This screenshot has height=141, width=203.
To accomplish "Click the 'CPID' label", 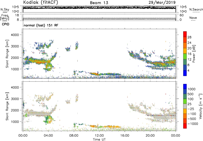I will [x=6, y=24].
